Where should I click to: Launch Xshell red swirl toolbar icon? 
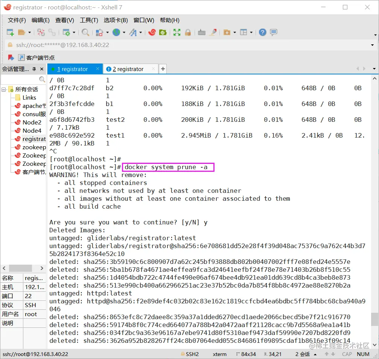click(x=152, y=32)
